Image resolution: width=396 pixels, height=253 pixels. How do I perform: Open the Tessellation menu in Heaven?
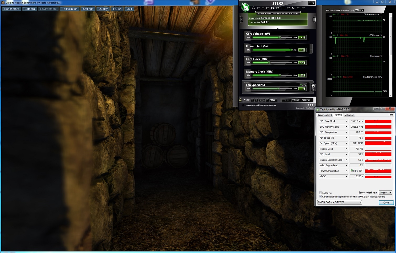[x=70, y=9]
